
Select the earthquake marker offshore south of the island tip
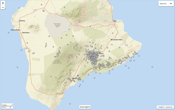70,104
